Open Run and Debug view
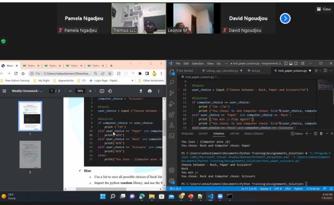This screenshot has width=334, height=205. point(172,104)
